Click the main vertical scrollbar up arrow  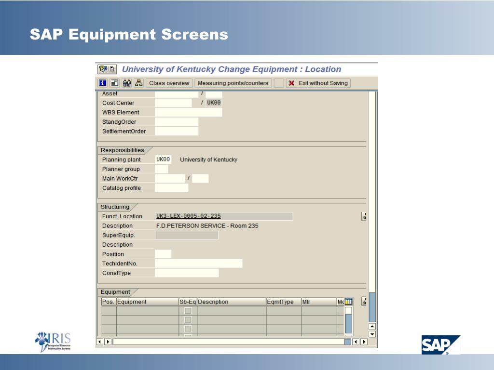[372, 326]
